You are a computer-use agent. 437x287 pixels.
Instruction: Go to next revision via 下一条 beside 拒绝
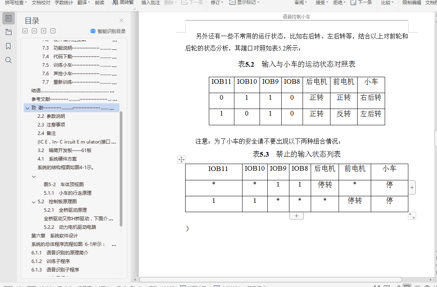point(361,2)
